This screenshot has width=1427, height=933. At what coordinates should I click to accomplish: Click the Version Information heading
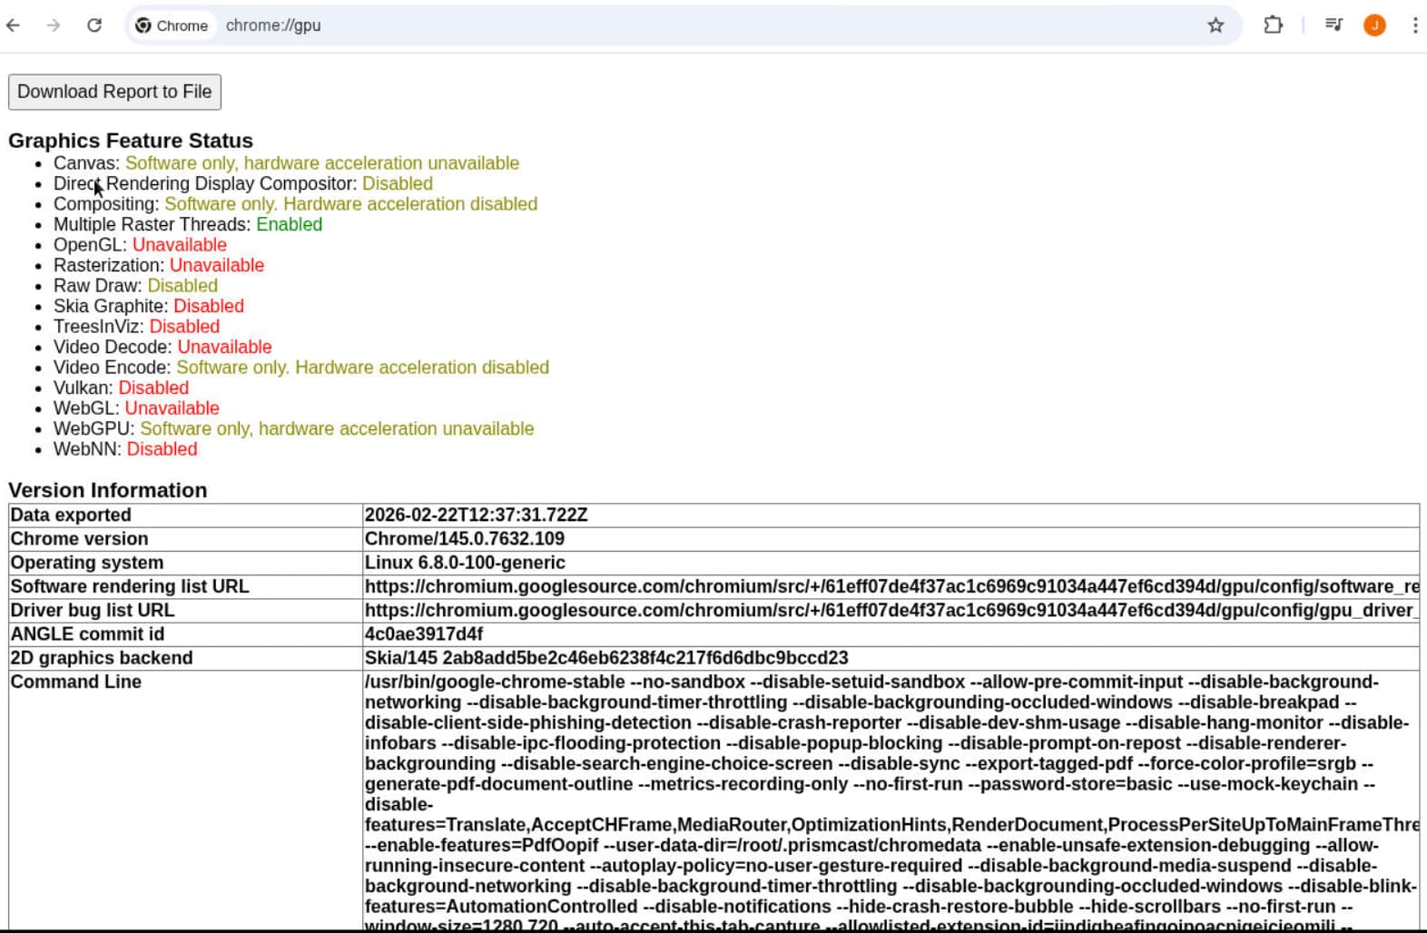point(108,490)
